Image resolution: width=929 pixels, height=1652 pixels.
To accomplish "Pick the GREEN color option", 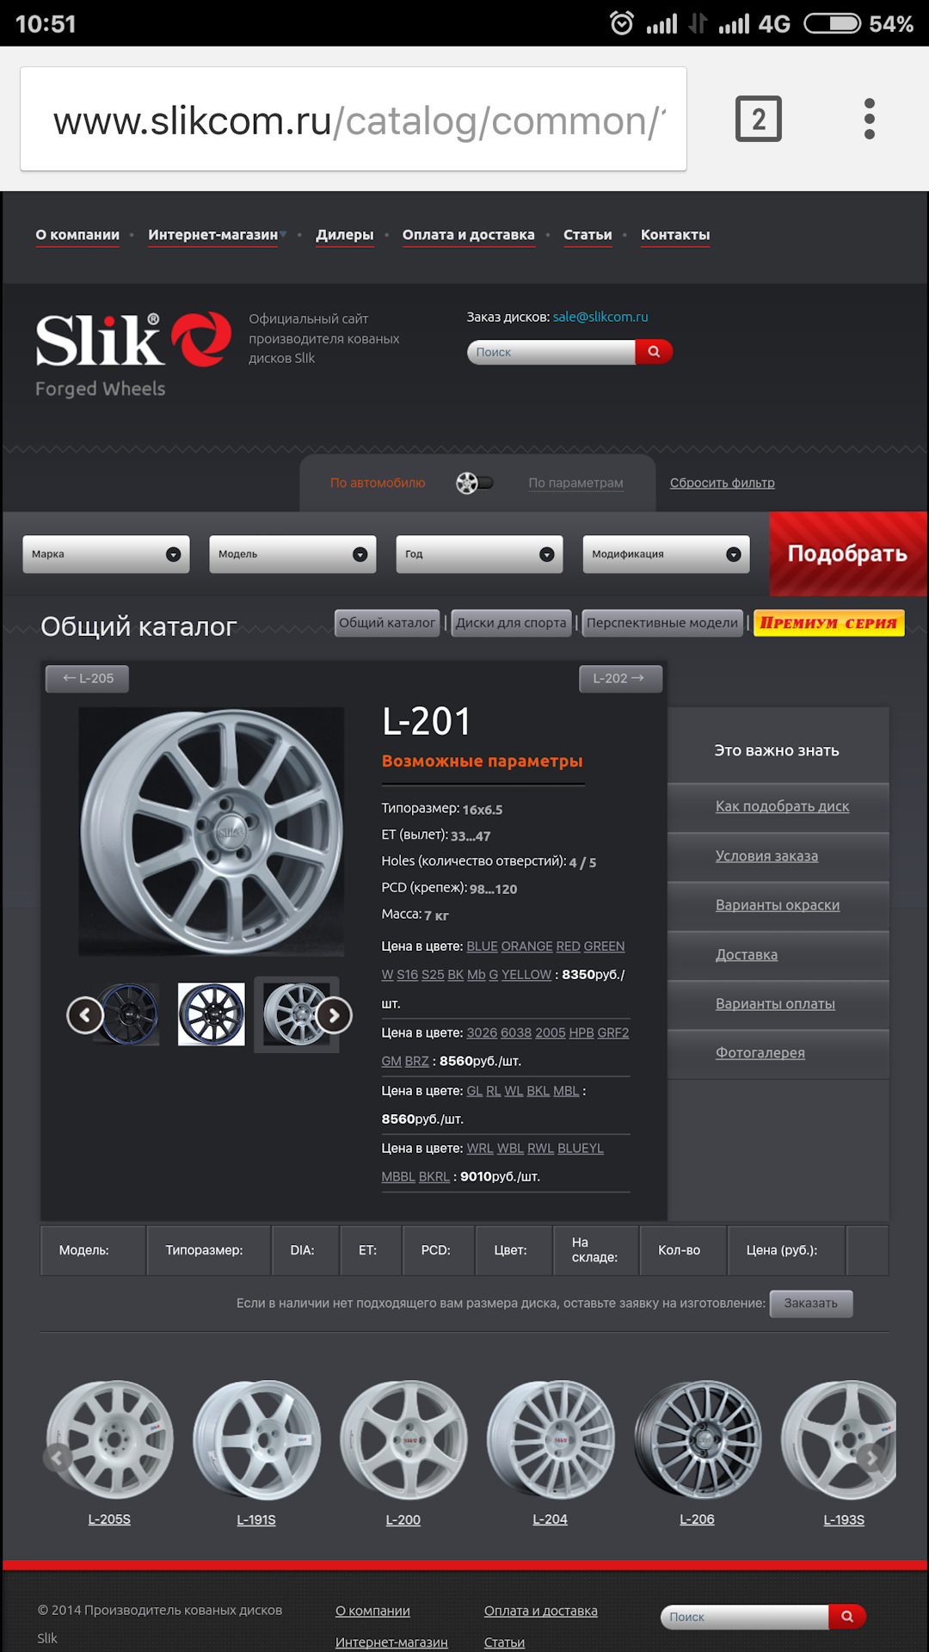I will pyautogui.click(x=604, y=946).
